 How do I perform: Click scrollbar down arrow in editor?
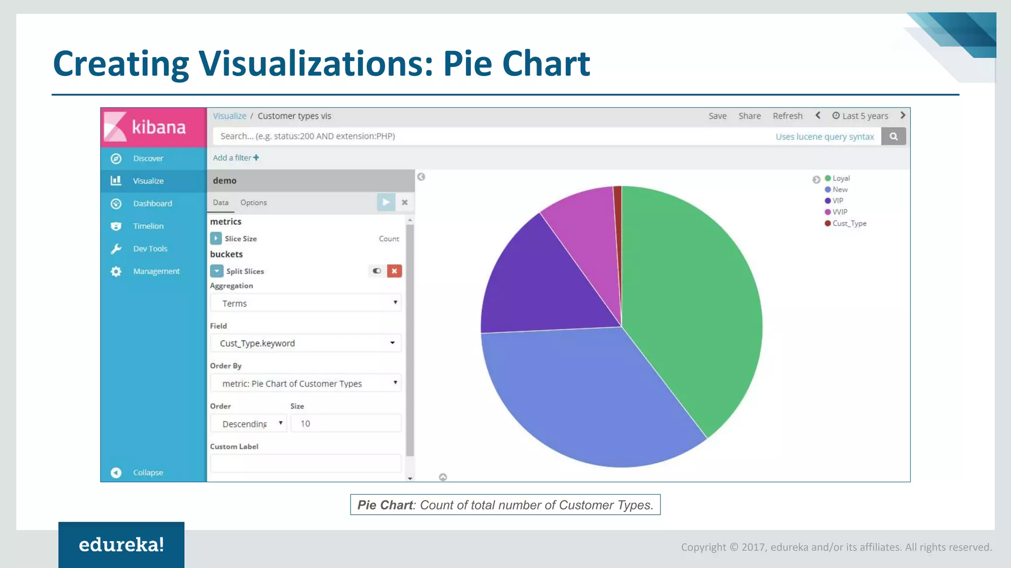(410, 478)
